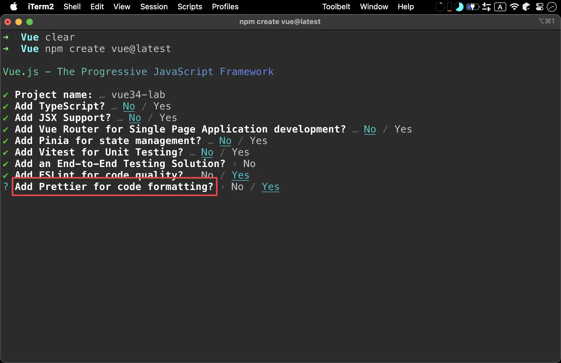Click 'Yes' on the Vue Router row
This screenshot has height=363, width=561.
403,129
